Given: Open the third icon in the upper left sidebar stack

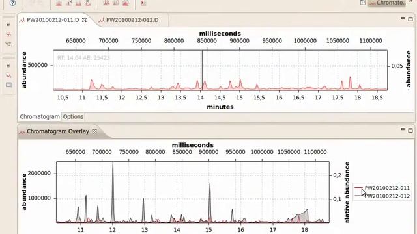Looking at the screenshot, I should click(8, 44).
